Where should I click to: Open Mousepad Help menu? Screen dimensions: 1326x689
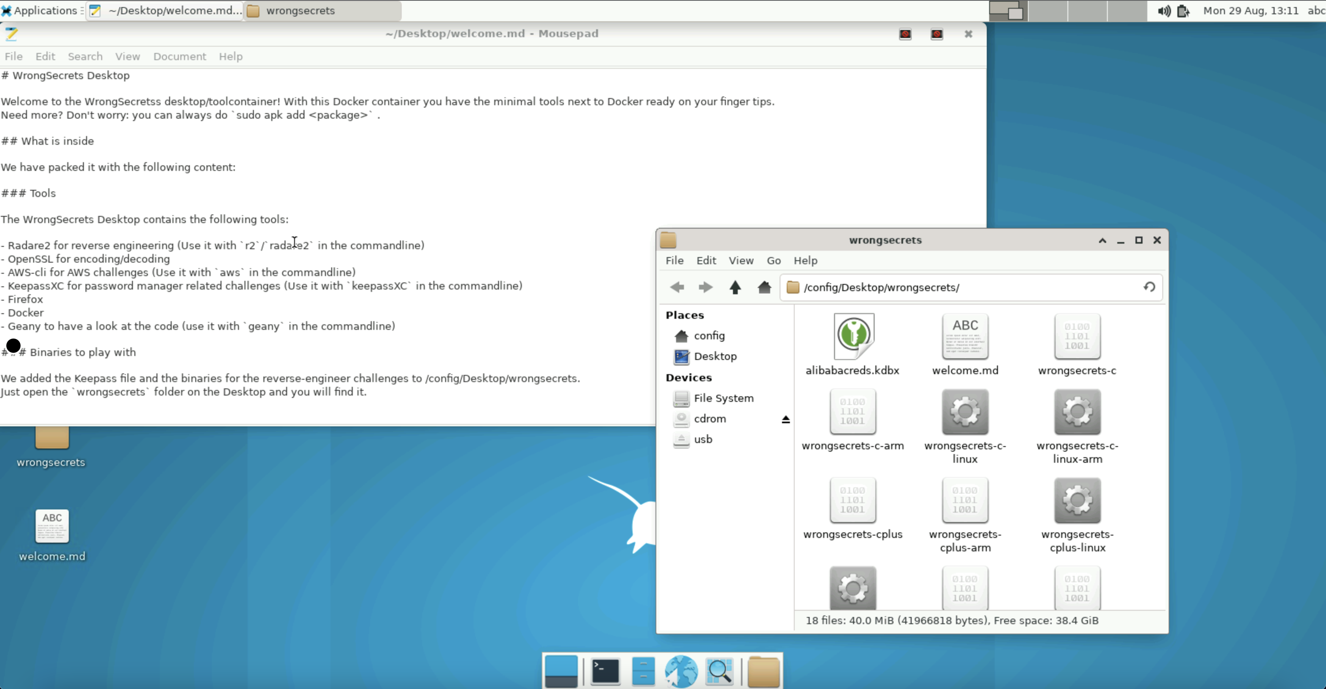coord(230,57)
